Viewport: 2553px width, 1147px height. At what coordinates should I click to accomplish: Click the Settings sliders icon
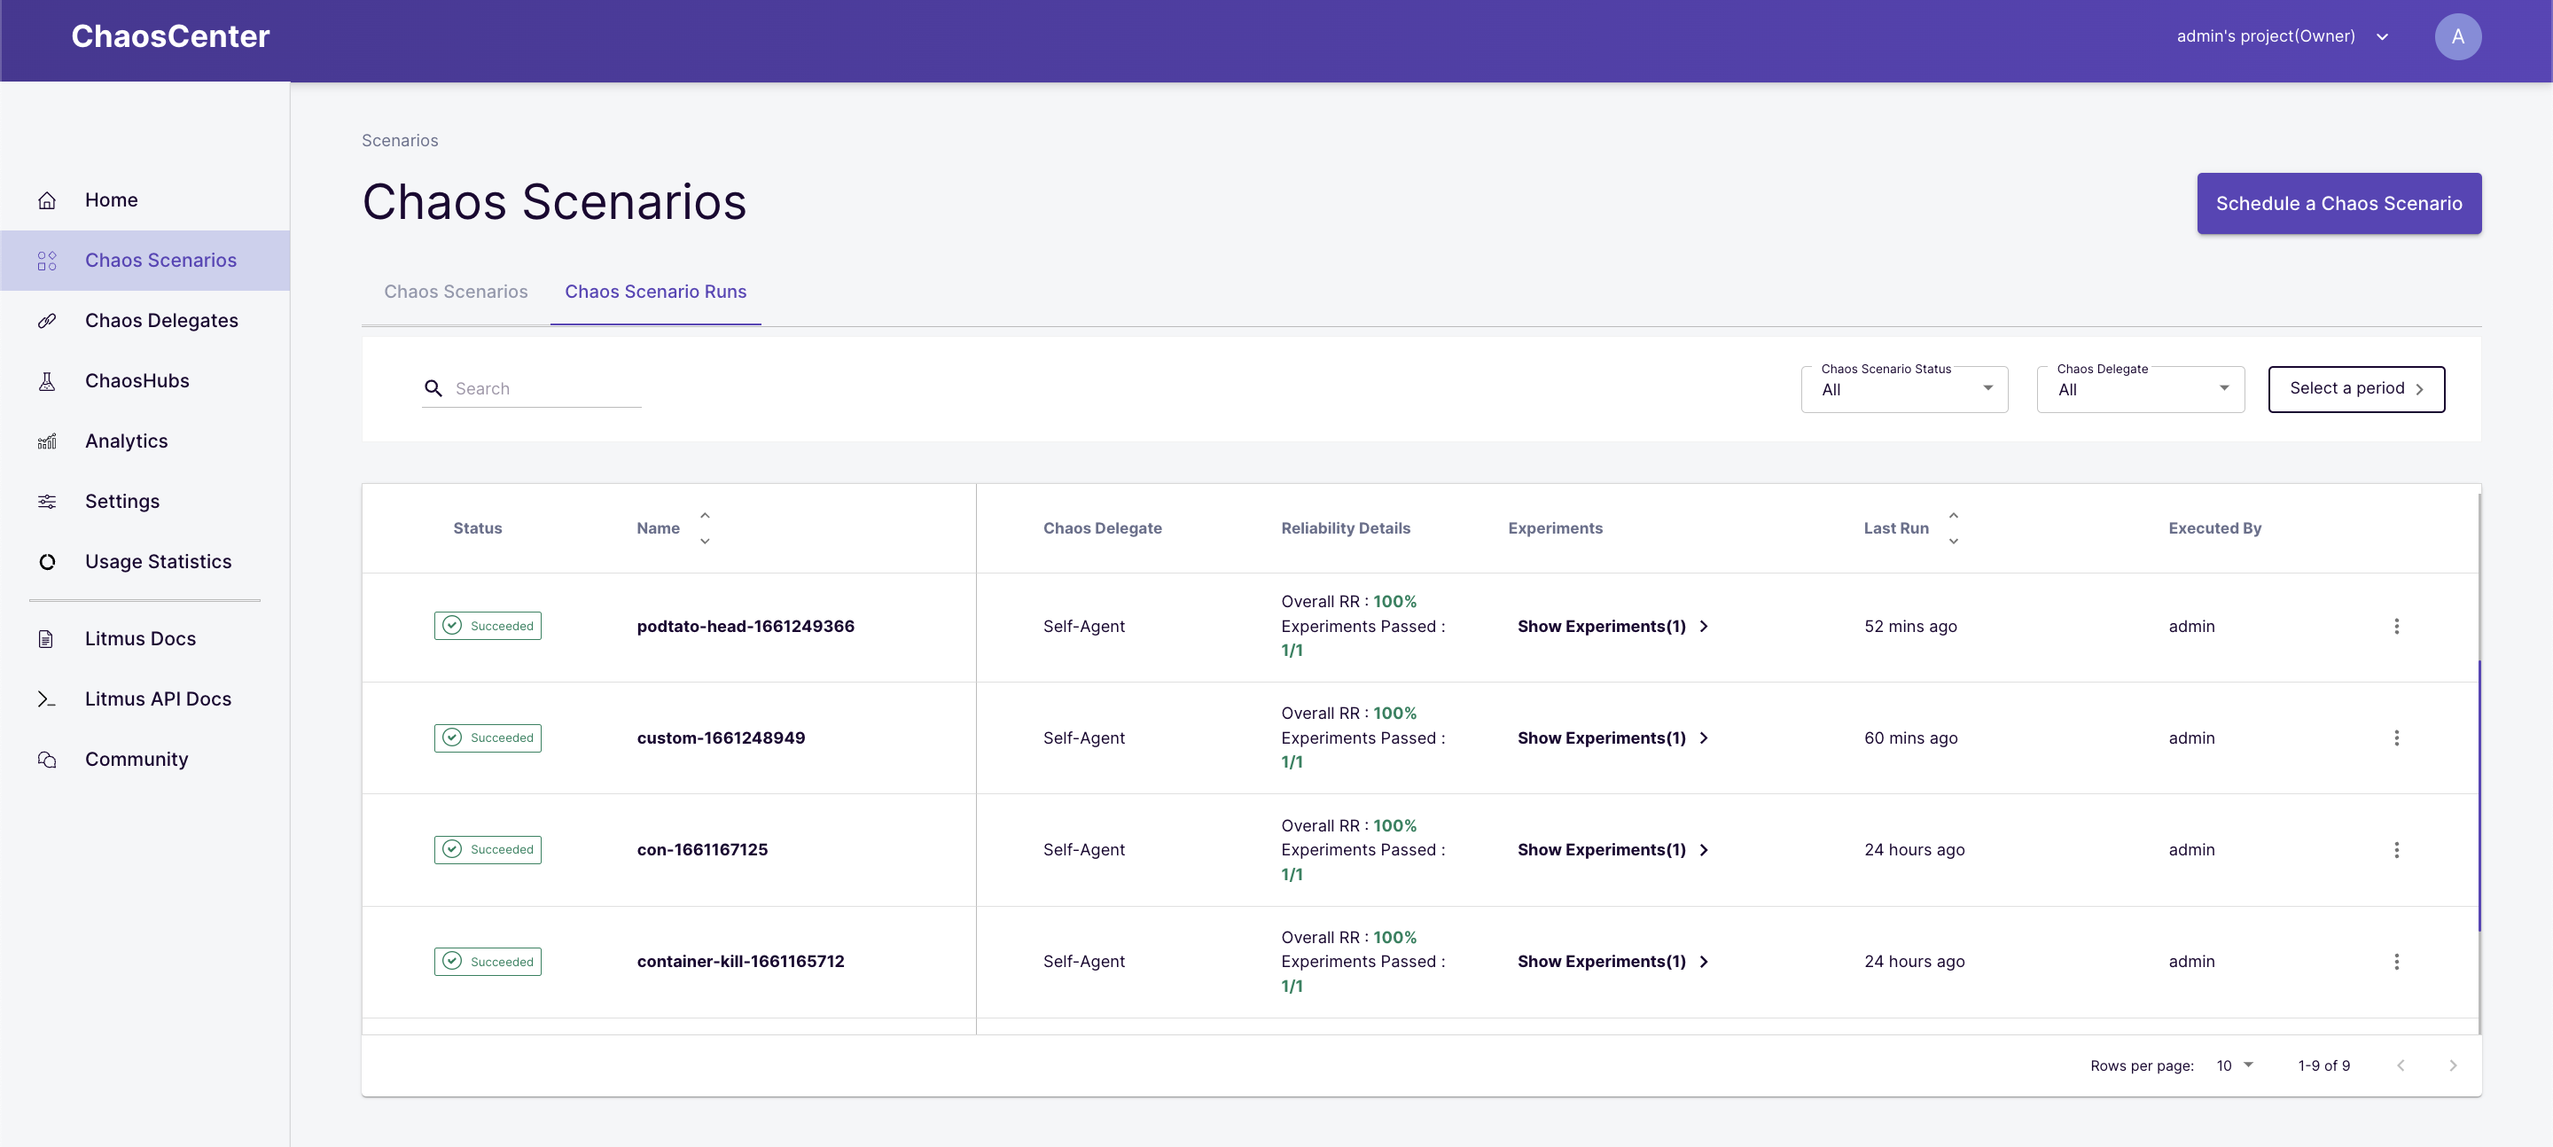(47, 502)
